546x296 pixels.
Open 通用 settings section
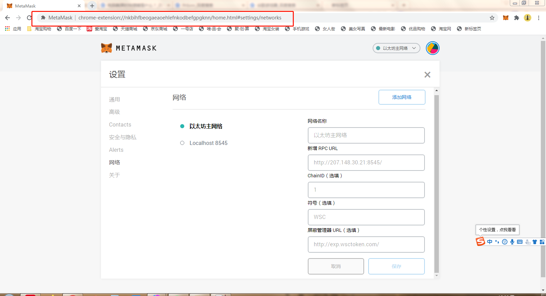(114, 99)
